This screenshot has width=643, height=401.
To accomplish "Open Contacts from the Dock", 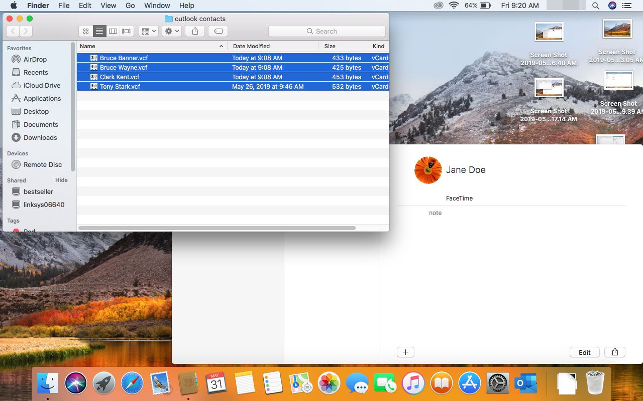I will [188, 383].
